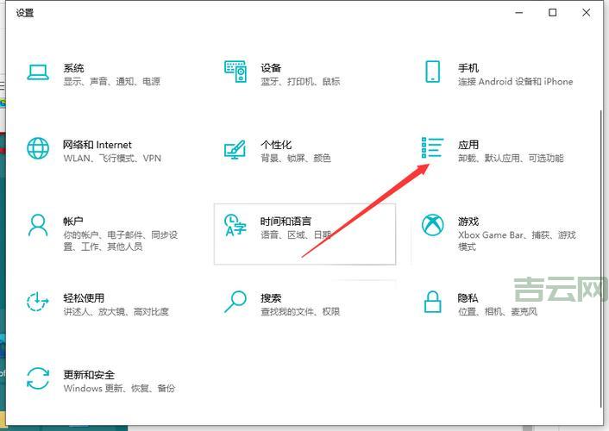This screenshot has width=609, height=431.
Task: Close the 设置 window
Action: [x=586, y=12]
